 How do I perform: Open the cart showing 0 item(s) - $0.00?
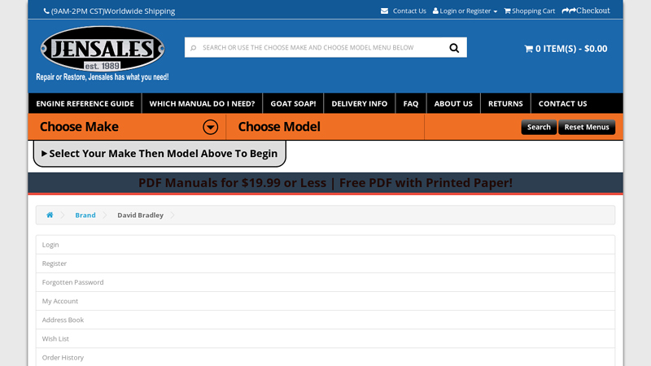[x=566, y=49]
